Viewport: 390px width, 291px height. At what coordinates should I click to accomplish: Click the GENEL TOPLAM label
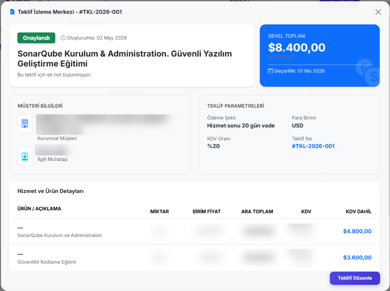pos(286,36)
